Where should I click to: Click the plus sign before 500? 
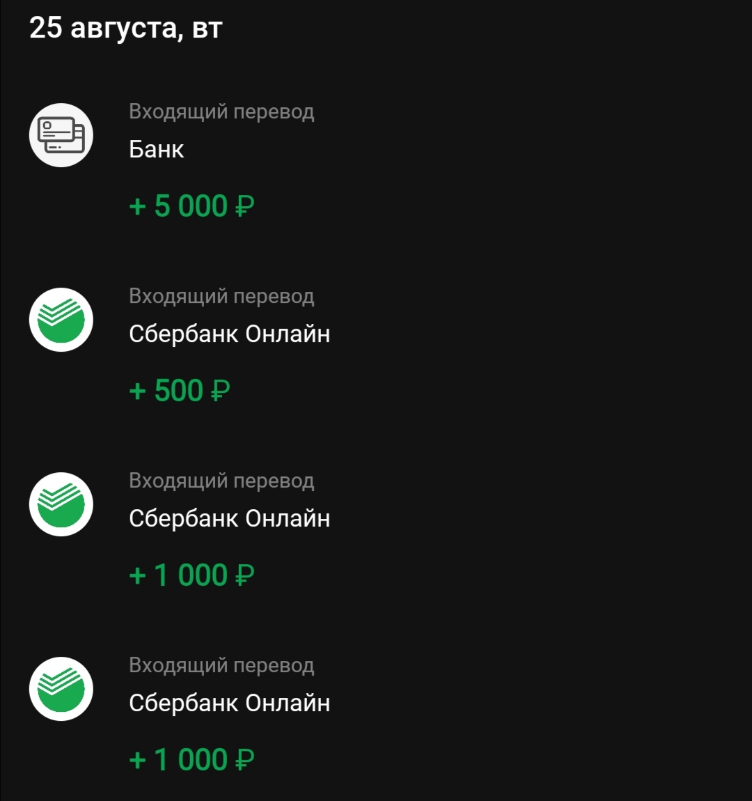pos(137,391)
